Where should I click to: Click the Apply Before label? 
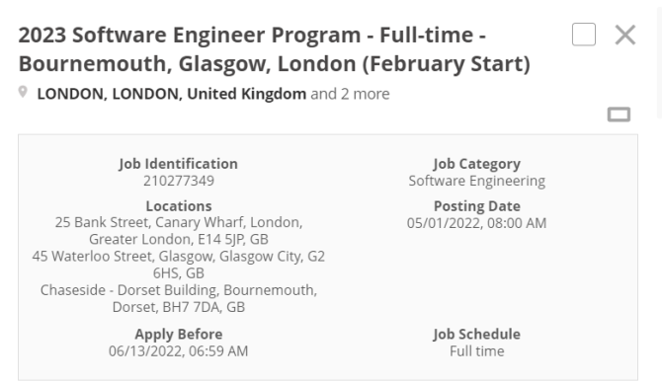(x=179, y=335)
